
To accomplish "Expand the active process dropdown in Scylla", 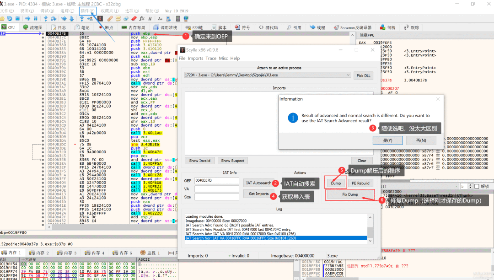I will pos(348,75).
